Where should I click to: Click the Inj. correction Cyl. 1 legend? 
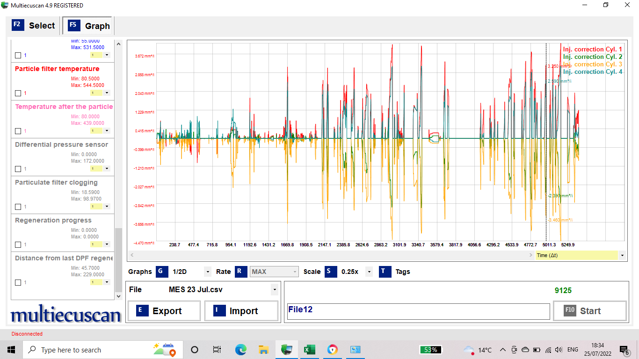pos(593,50)
